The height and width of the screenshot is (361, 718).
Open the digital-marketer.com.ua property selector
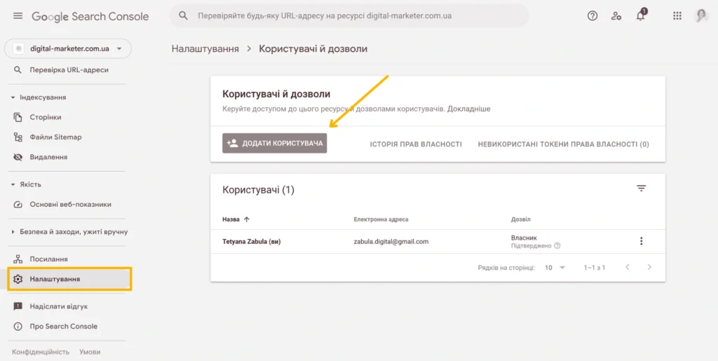(68, 48)
